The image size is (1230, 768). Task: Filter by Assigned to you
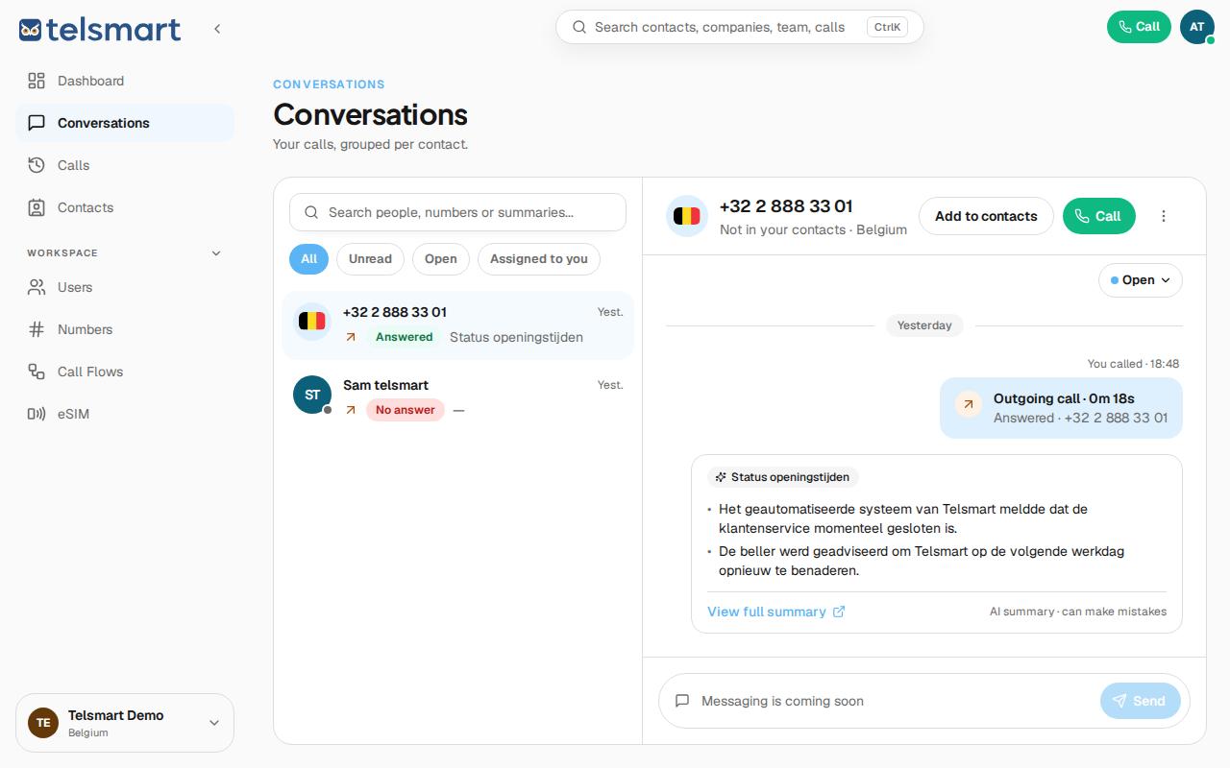pyautogui.click(x=539, y=258)
